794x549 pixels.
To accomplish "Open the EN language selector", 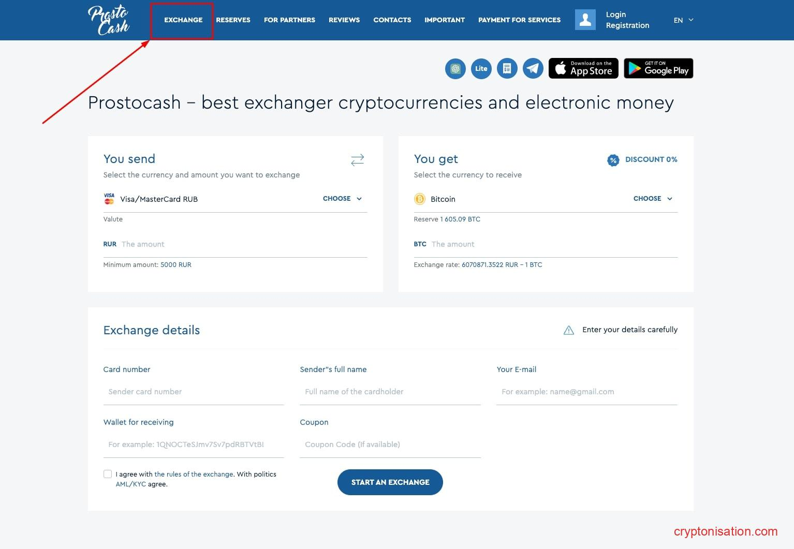I will tap(683, 20).
